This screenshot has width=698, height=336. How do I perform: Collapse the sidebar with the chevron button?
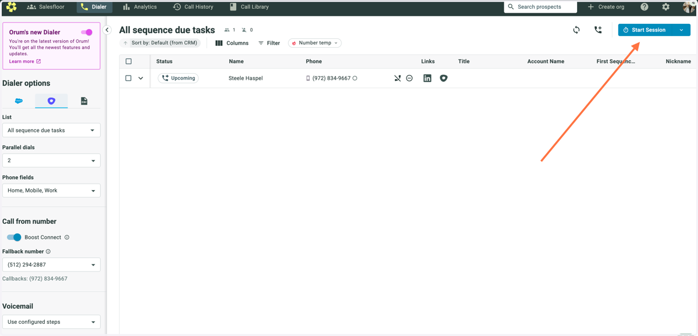[x=107, y=30]
